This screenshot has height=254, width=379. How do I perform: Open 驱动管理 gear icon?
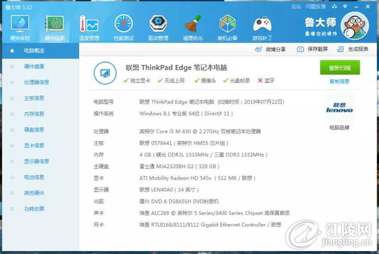(158, 27)
